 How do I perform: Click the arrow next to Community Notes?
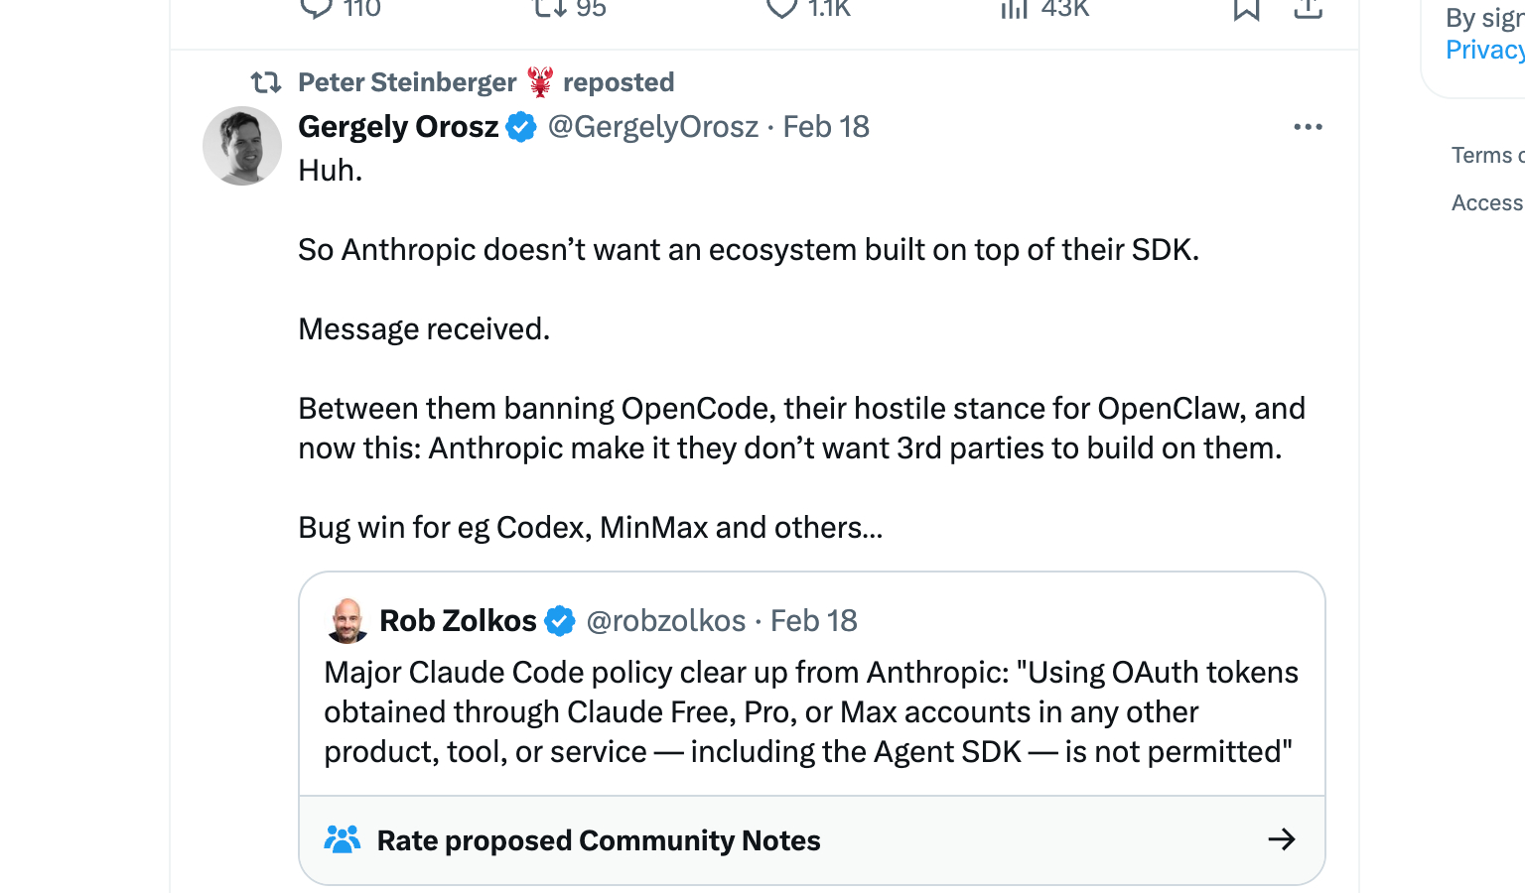(x=1282, y=840)
